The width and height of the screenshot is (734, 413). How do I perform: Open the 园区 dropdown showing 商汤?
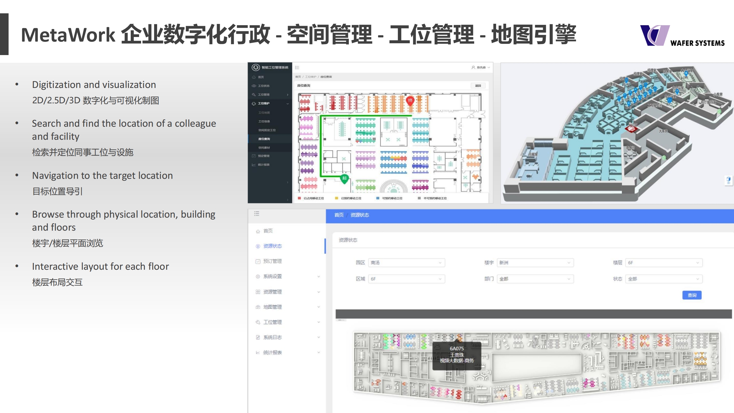(x=406, y=263)
